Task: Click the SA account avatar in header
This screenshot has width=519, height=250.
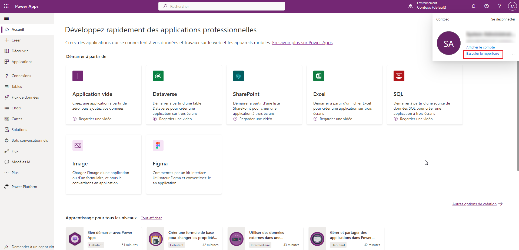Action: point(512,6)
